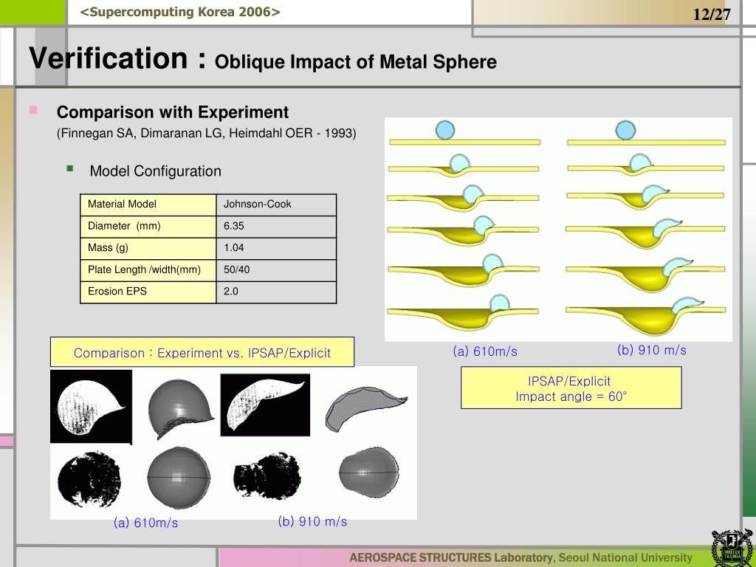Click the '2.0' value cell
Image resolution: width=756 pixels, height=567 pixels.
click(x=276, y=292)
